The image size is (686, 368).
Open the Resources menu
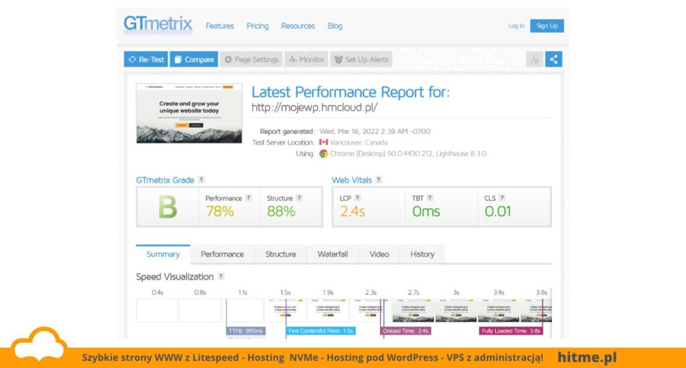pyautogui.click(x=298, y=26)
